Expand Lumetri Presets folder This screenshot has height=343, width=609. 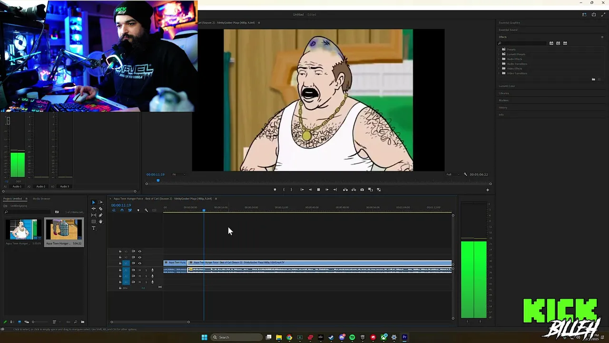click(500, 54)
